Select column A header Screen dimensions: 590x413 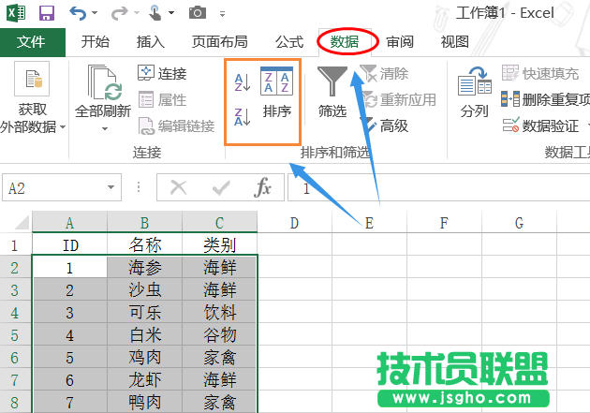(69, 222)
